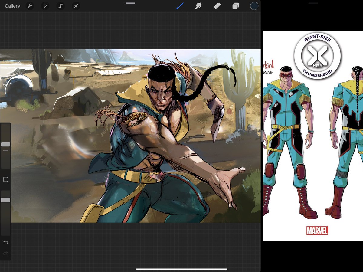Open the Layers panel
This screenshot has width=363, height=272.
click(x=236, y=6)
